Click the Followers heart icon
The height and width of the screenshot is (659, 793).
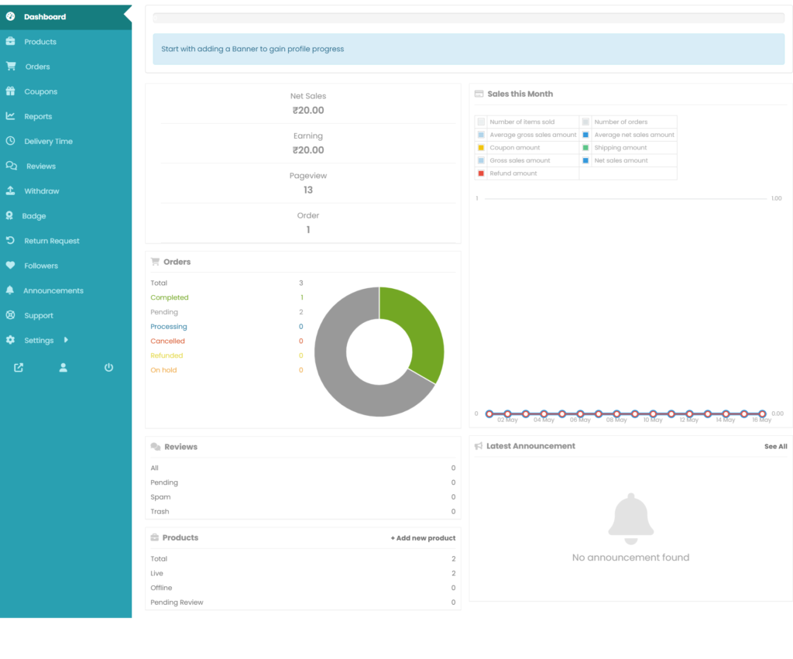click(x=10, y=265)
